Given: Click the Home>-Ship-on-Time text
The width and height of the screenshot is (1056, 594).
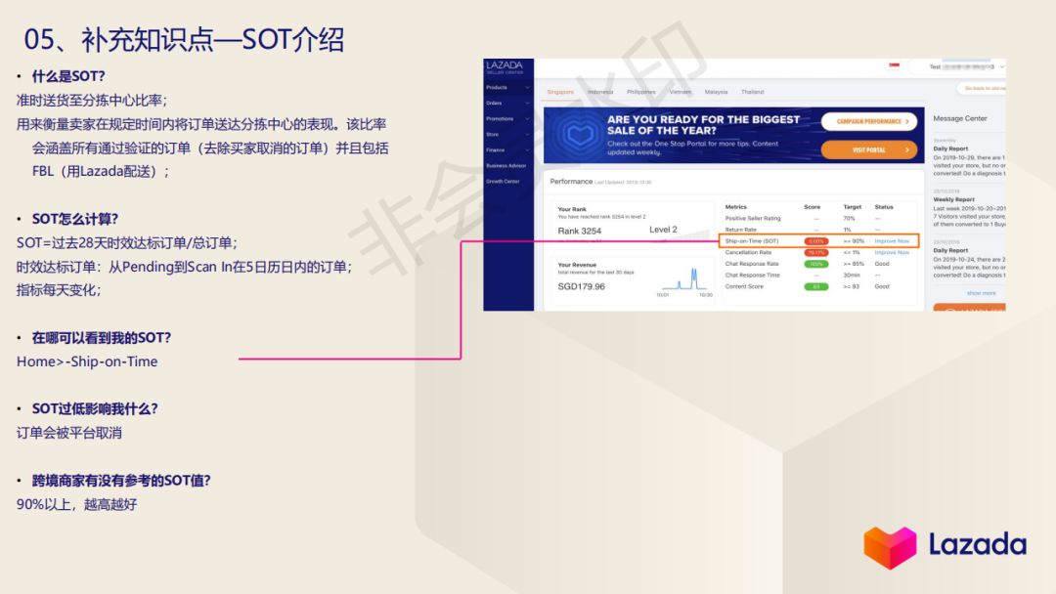Looking at the screenshot, I should [x=87, y=361].
